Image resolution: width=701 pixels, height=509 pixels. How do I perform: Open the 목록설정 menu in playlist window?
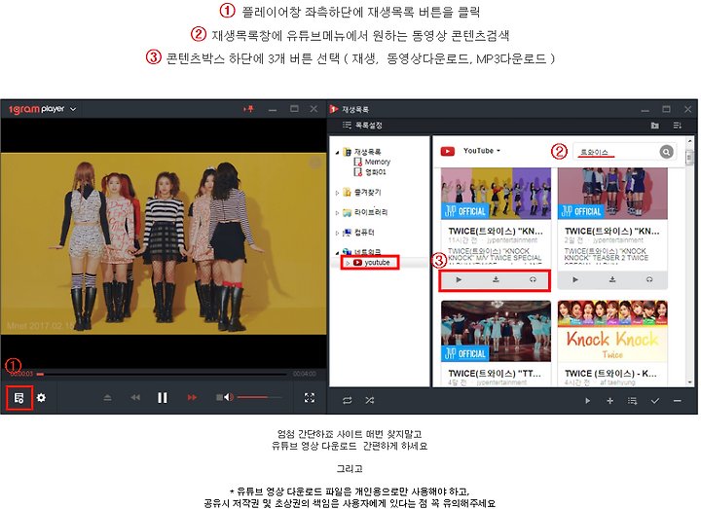point(362,126)
